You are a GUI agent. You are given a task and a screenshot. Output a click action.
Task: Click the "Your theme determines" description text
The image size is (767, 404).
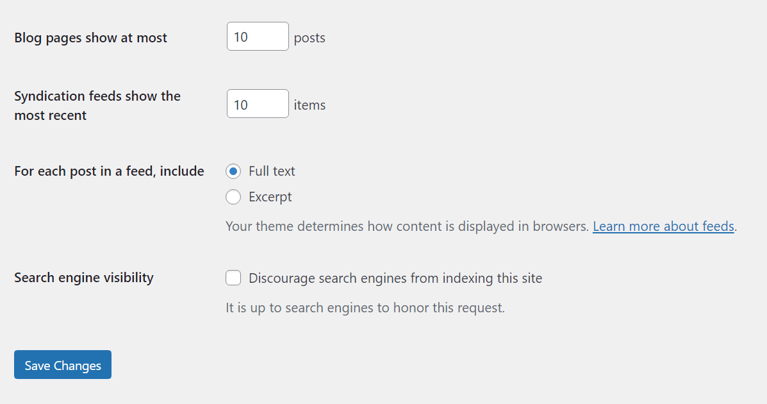[x=407, y=226]
